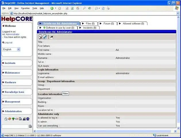Image resolution: width=181 pixels, height=138 pixels.
Task: Click the New button beside Location information
Action: (66, 93)
